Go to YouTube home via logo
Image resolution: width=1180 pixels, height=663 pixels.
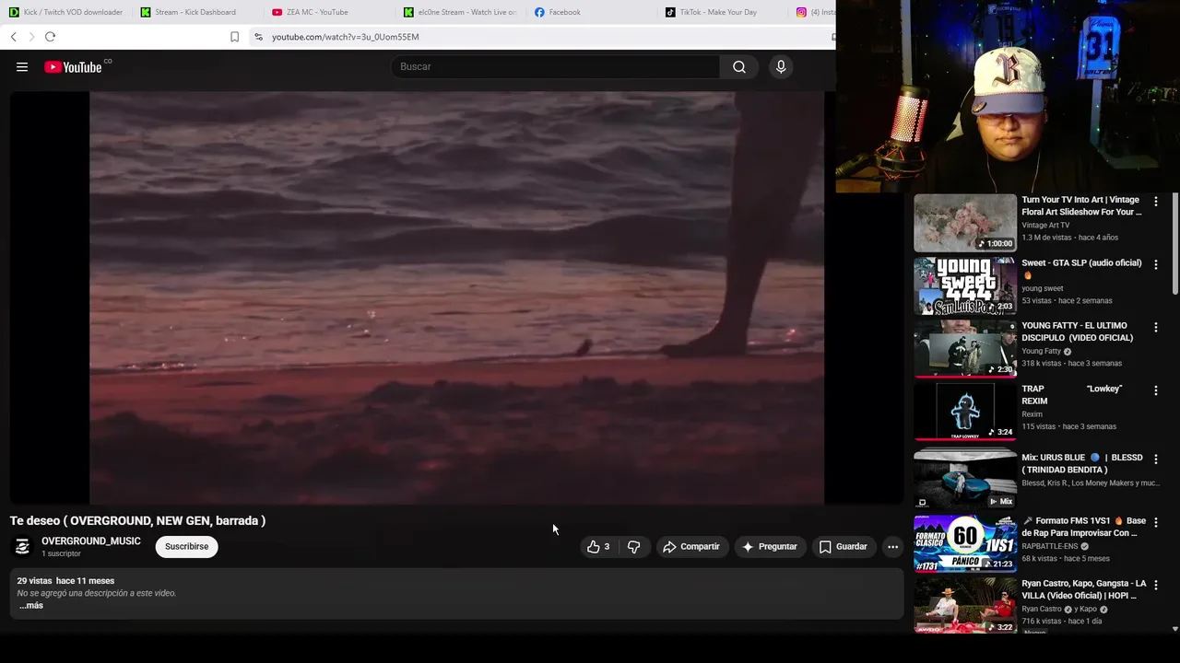coord(73,67)
